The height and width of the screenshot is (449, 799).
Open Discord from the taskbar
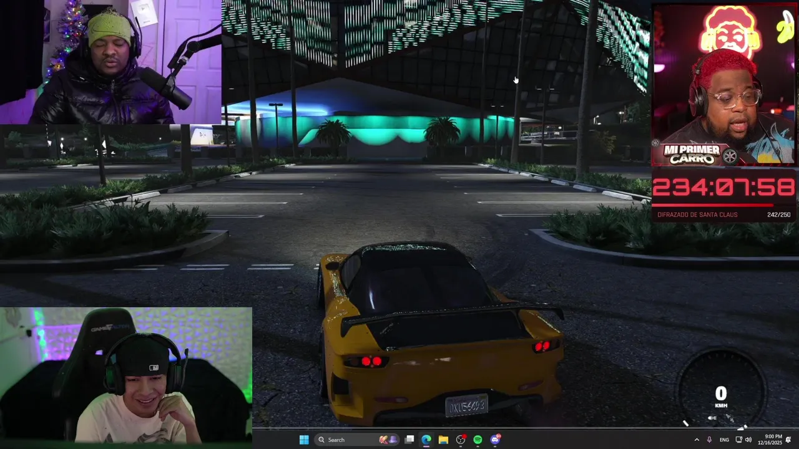pos(495,440)
